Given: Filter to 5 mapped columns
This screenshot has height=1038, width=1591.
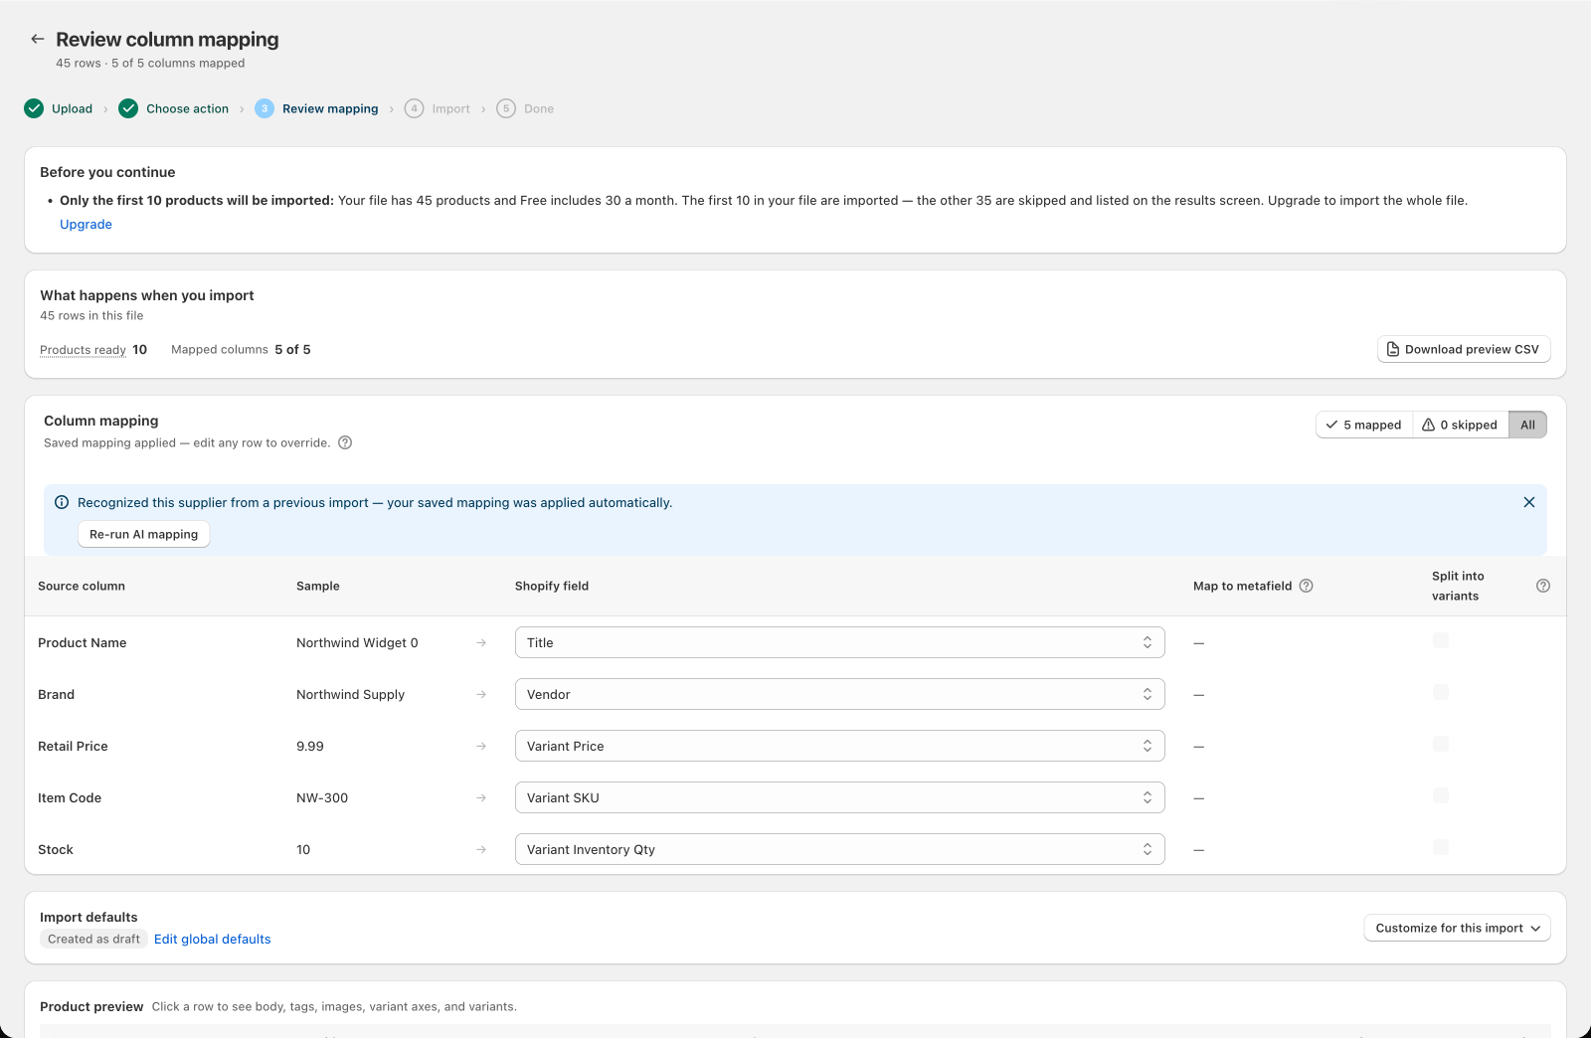Looking at the screenshot, I should [x=1363, y=425].
